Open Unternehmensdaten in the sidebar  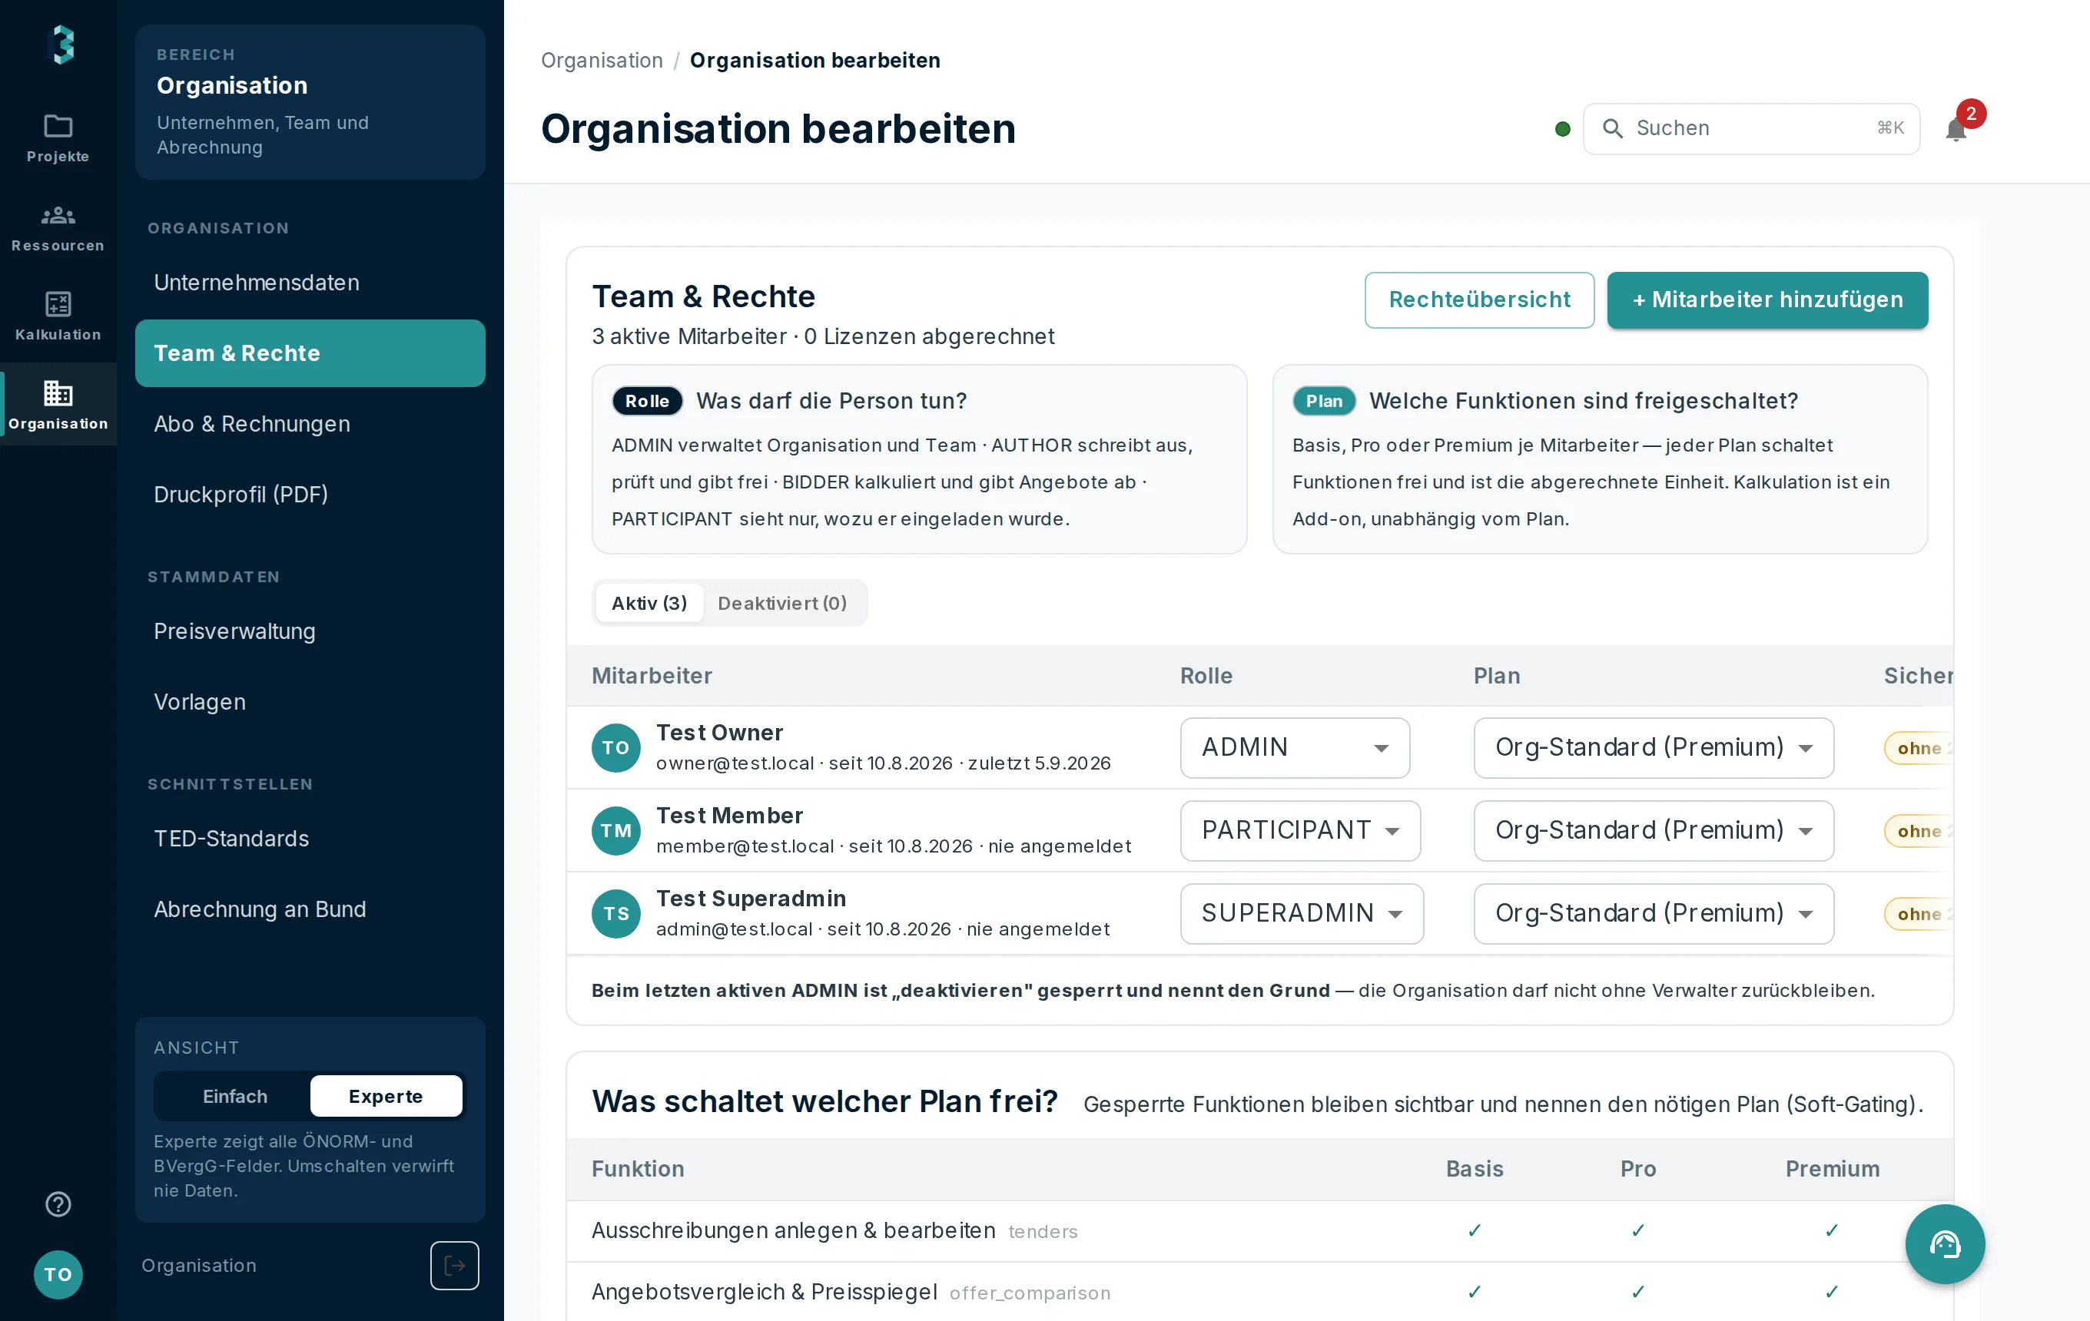click(x=310, y=283)
